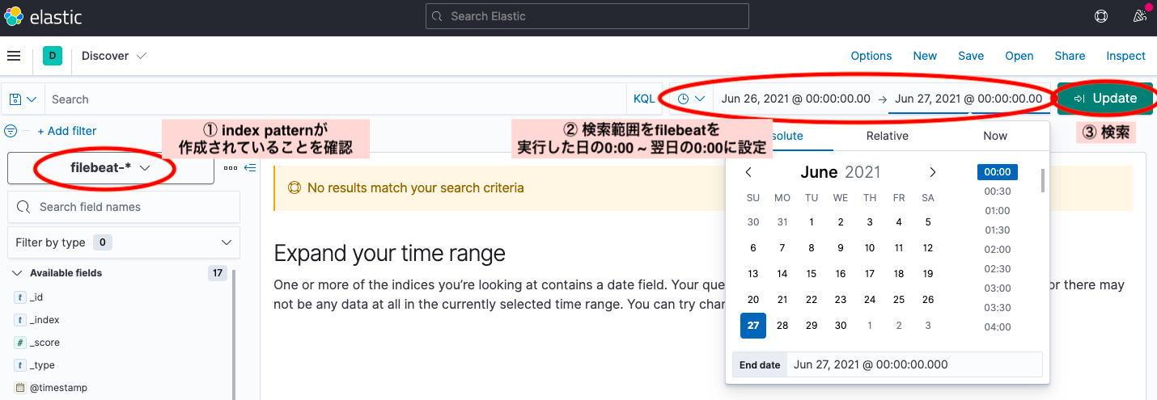
Task: Select June 26 in the calendar
Action: click(x=928, y=300)
